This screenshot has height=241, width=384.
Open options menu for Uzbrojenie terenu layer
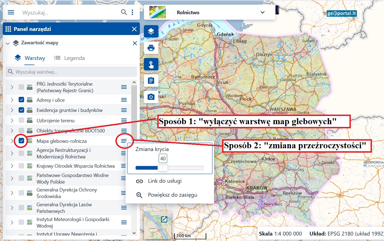point(124,120)
